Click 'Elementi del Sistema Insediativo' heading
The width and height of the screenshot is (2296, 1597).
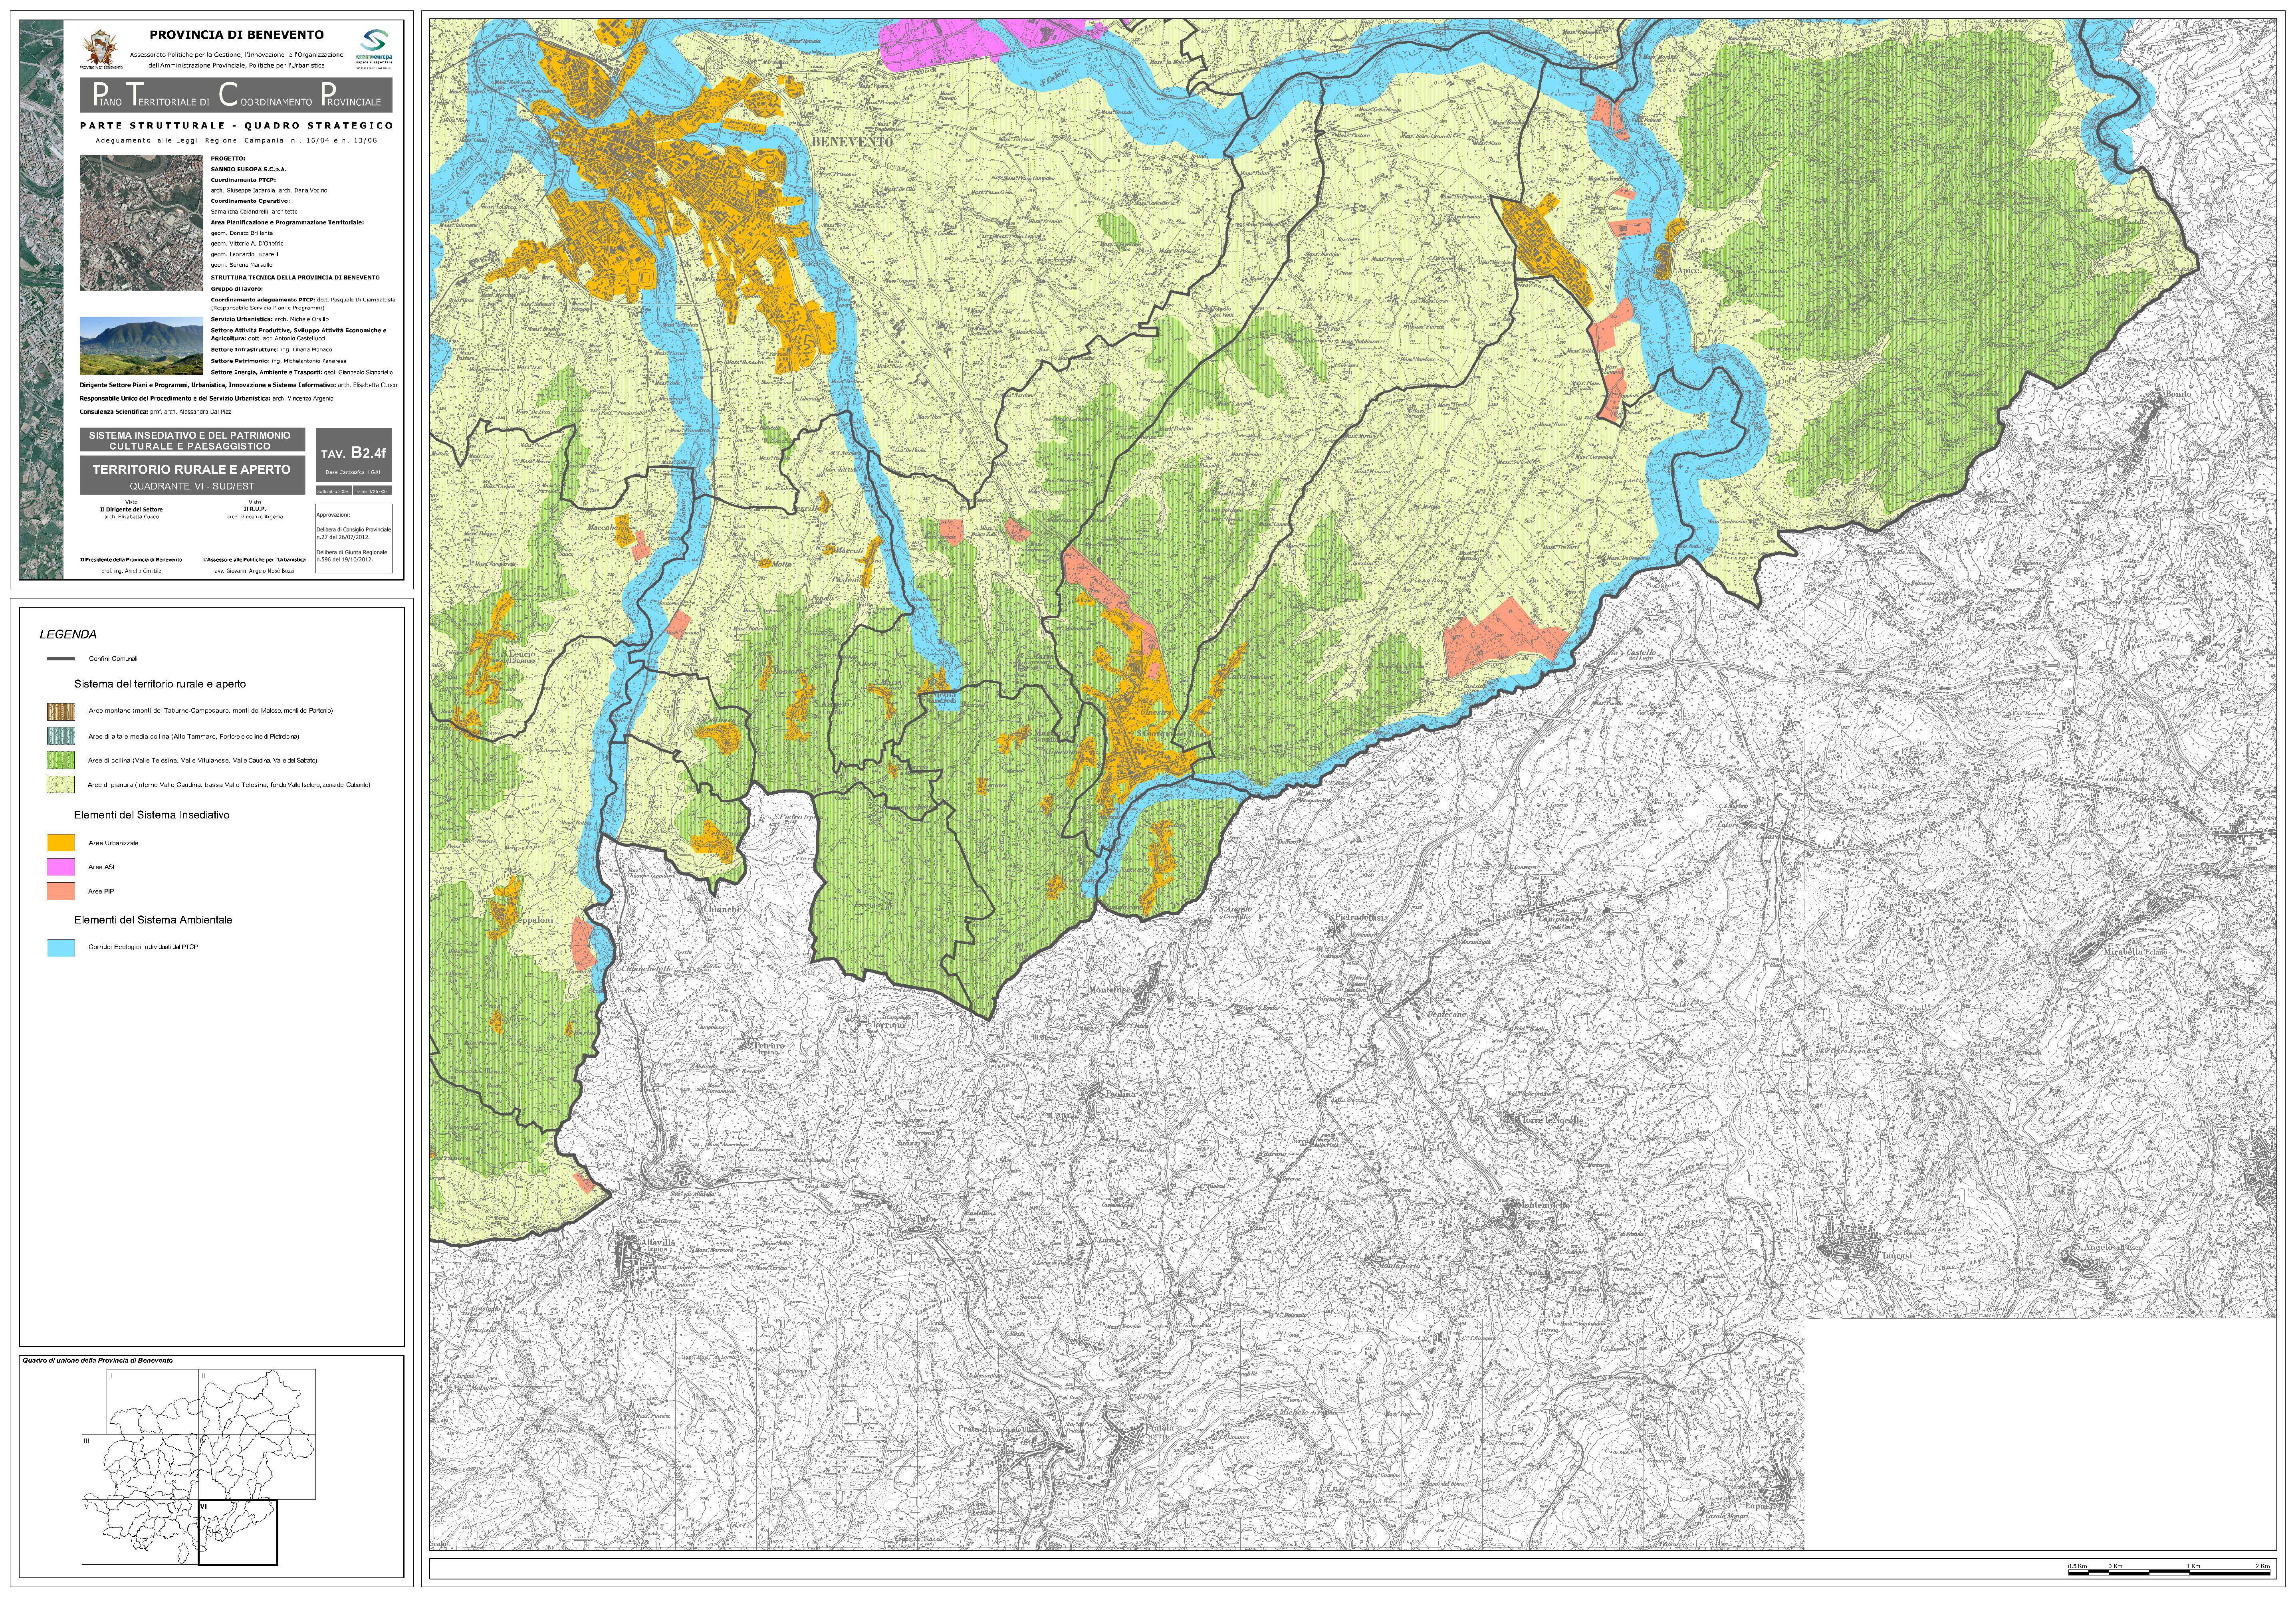tap(152, 815)
